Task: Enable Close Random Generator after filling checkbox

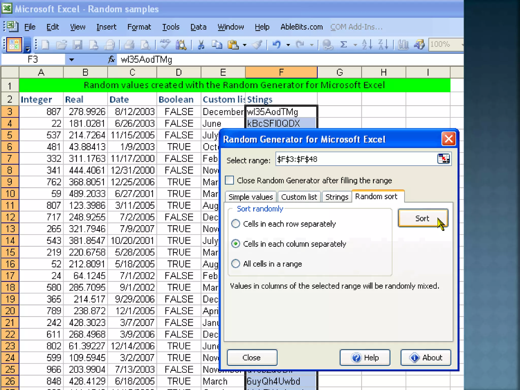Action: 230,180
